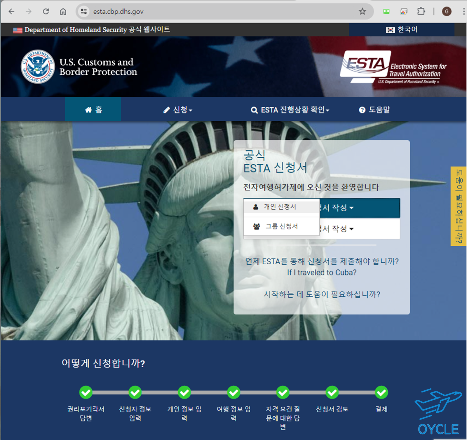Click the dark blue 서 작성 dropdown button
Image resolution: width=467 pixels, height=440 pixels.
click(x=359, y=208)
